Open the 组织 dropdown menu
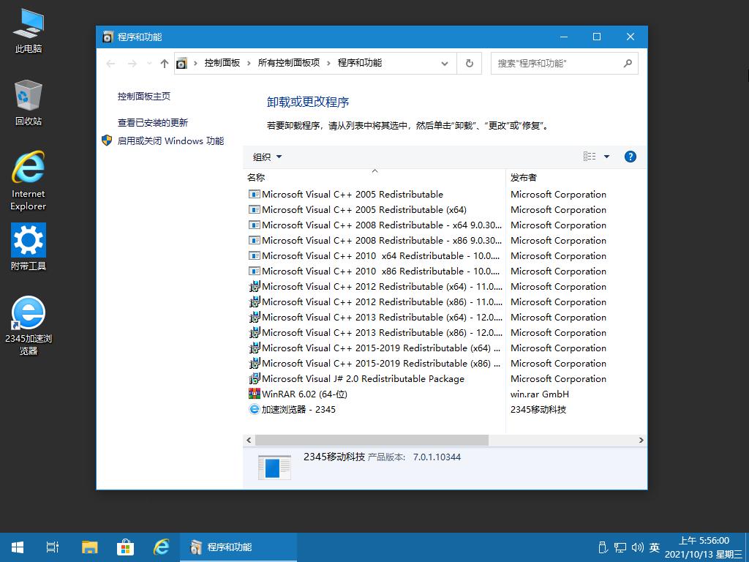749x562 pixels. pyautogui.click(x=267, y=157)
